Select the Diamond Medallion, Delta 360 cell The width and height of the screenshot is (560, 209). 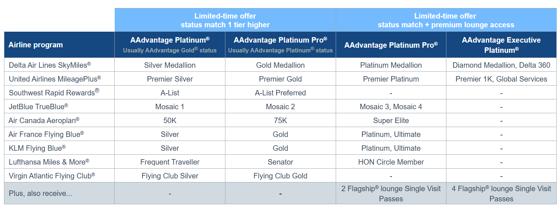(x=501, y=65)
